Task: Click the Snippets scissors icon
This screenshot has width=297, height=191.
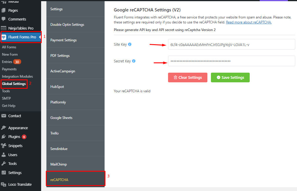Action: 4,146
